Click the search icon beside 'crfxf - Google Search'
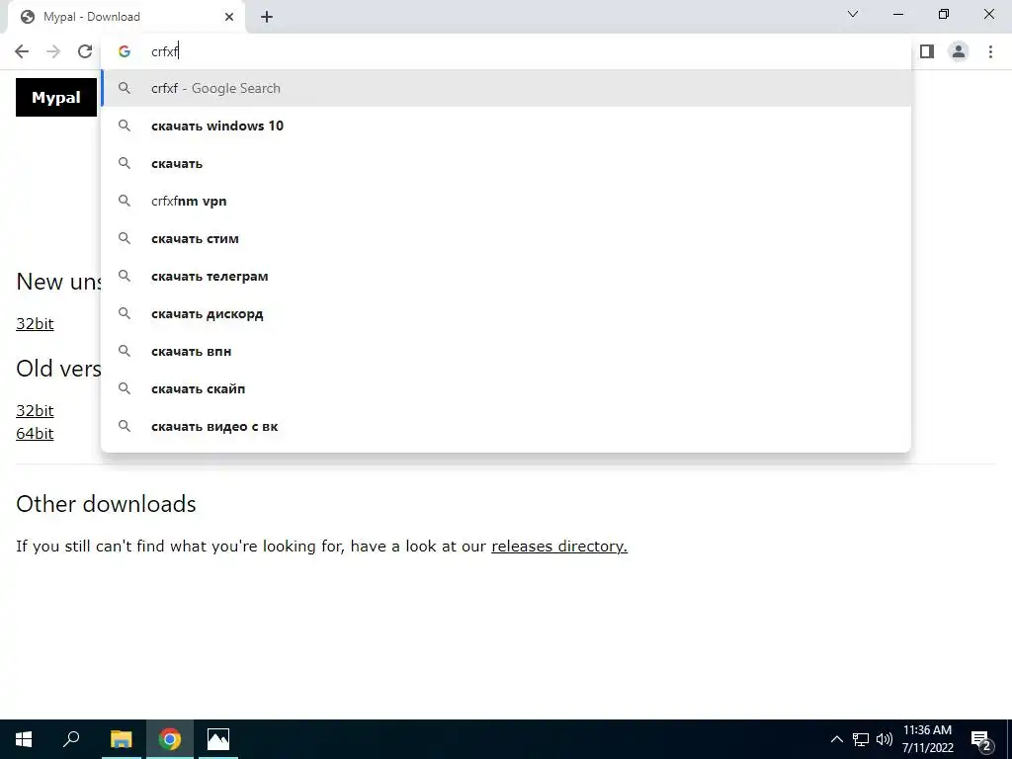This screenshot has width=1012, height=759. [125, 88]
